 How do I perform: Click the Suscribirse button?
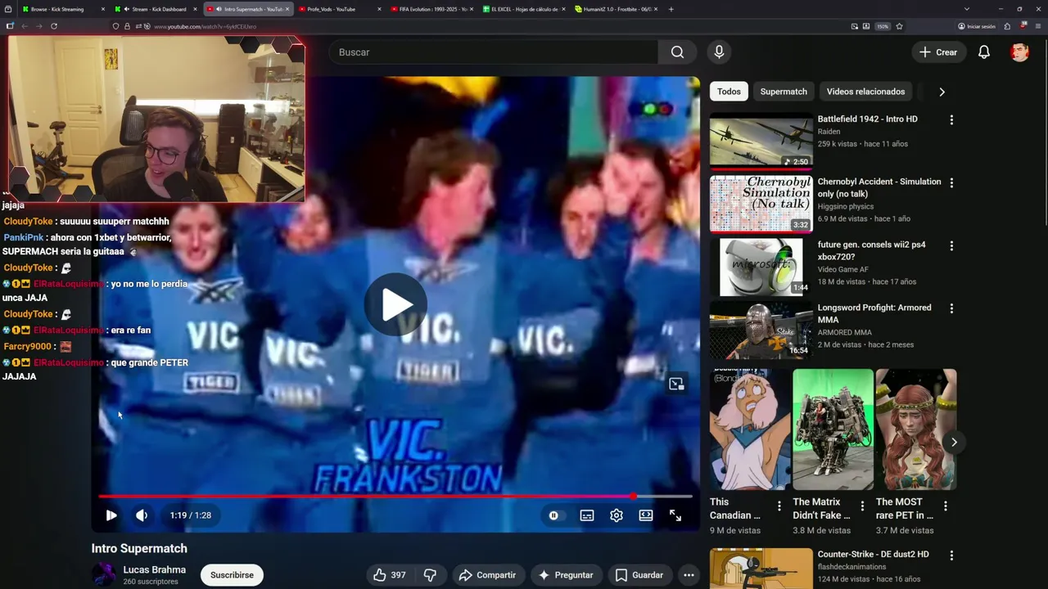(232, 575)
